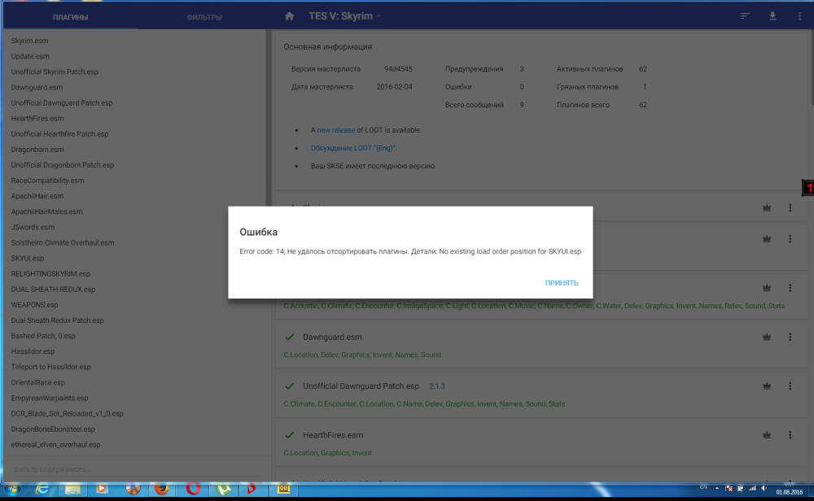Click crown icon for Unofficial Dawnguard Patch.esp

coord(767,386)
